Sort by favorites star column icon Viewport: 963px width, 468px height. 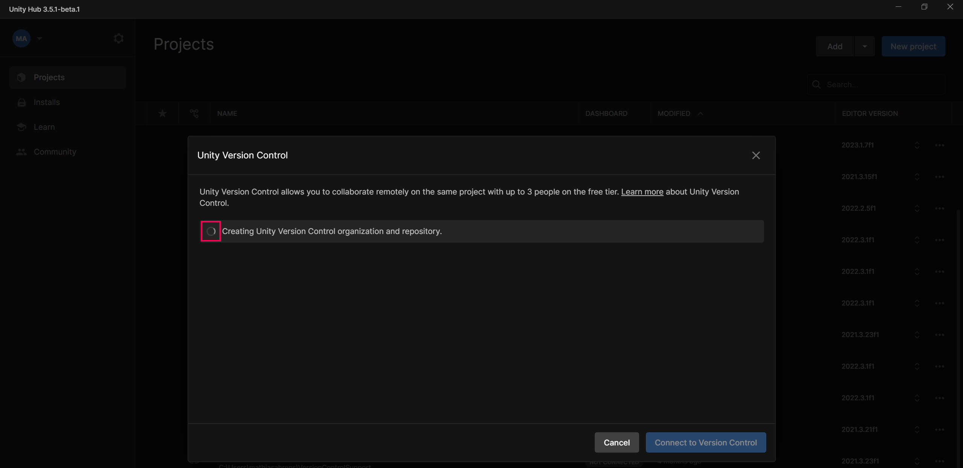click(x=162, y=113)
